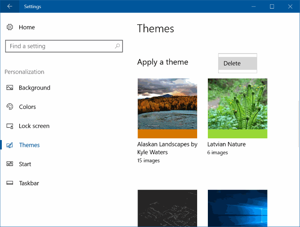The width and height of the screenshot is (300, 227).
Task: Click the Home label link
Action: pos(27,27)
